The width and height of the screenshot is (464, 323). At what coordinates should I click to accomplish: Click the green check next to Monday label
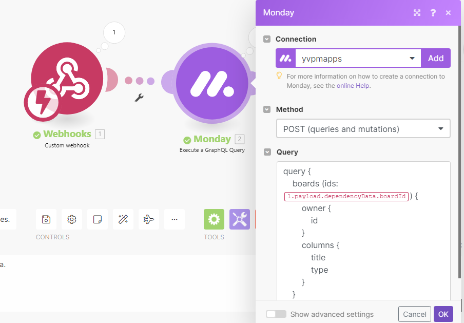pyautogui.click(x=187, y=140)
